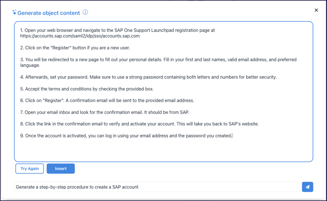
Task: Click step 3 text about personal details
Action: pos(131,60)
